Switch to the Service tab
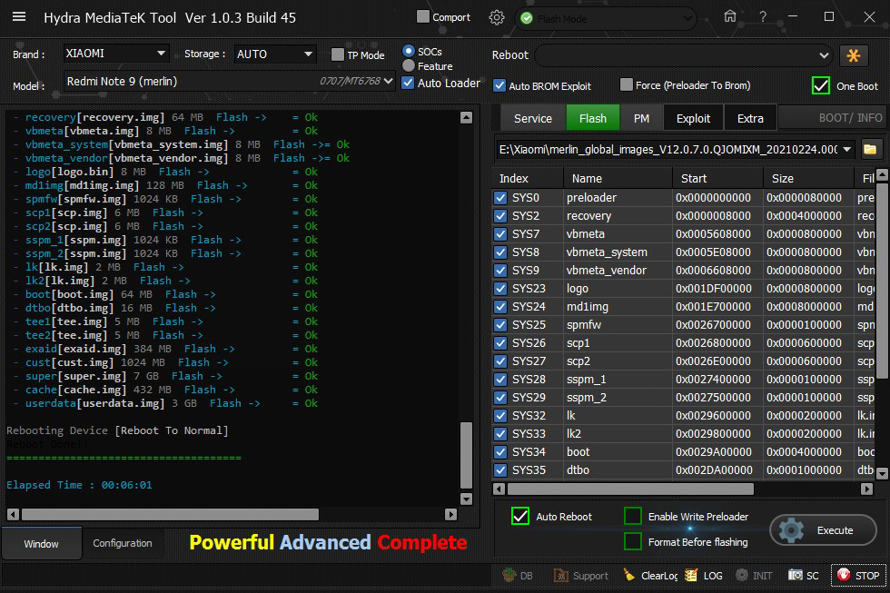 tap(532, 118)
